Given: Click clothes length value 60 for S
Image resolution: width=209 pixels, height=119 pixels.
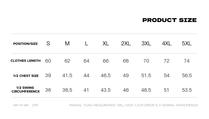Looking at the screenshot, I should [48, 61].
